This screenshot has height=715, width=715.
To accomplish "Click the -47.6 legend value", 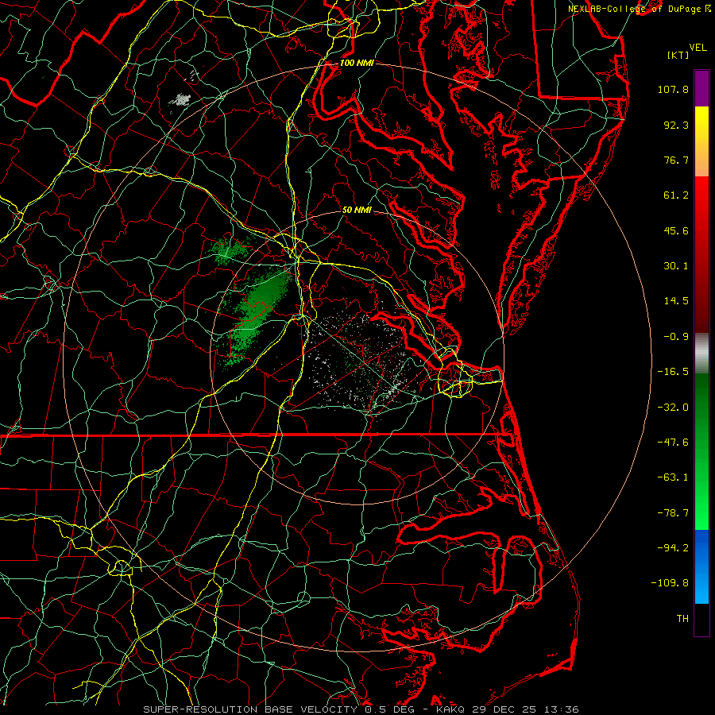I will (x=673, y=443).
